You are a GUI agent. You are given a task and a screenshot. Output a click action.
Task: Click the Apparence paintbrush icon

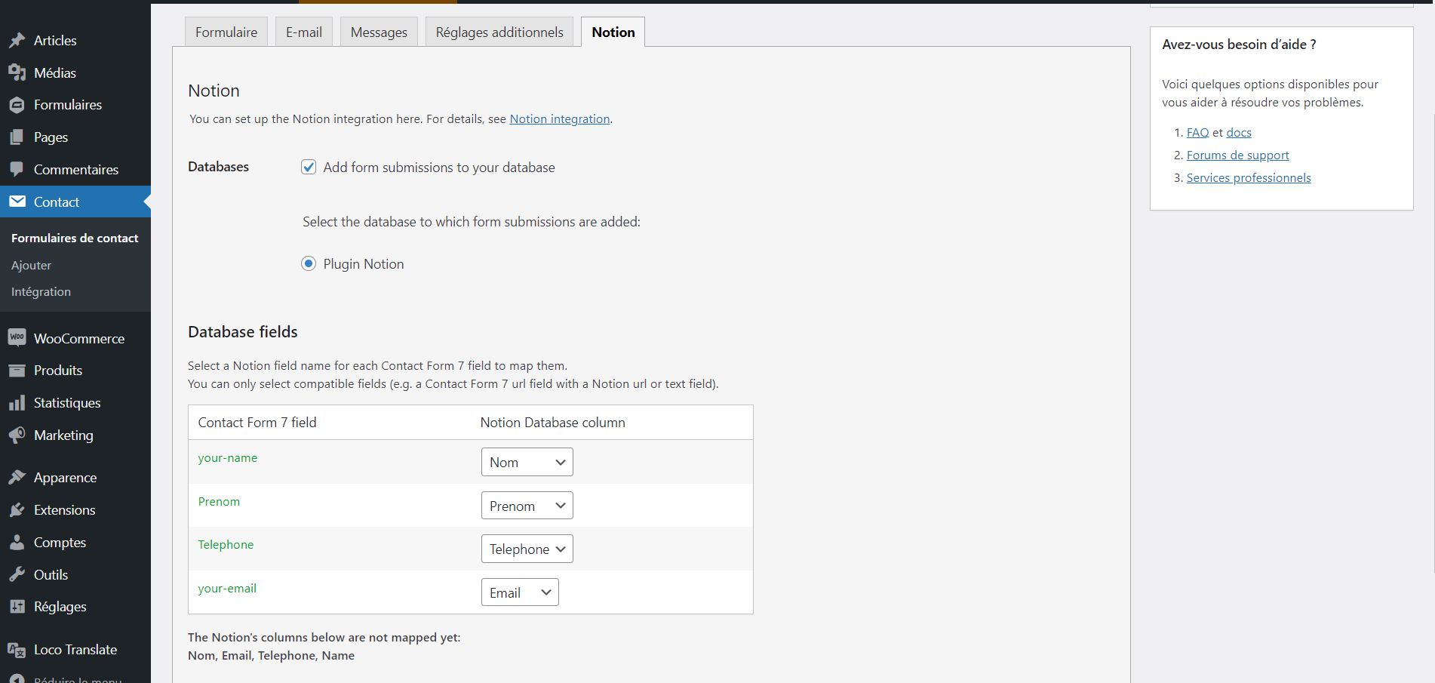[x=17, y=478]
